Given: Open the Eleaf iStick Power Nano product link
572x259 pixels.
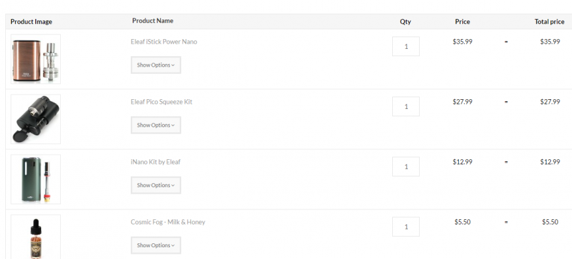Looking at the screenshot, I should (164, 42).
